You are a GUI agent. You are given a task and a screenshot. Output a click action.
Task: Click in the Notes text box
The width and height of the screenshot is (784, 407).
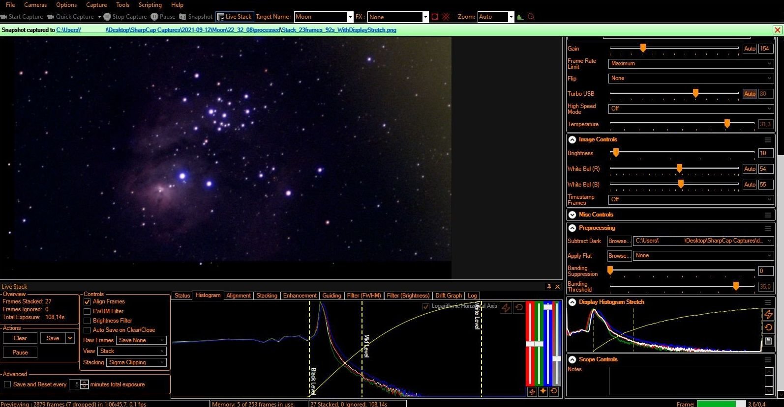click(687, 380)
